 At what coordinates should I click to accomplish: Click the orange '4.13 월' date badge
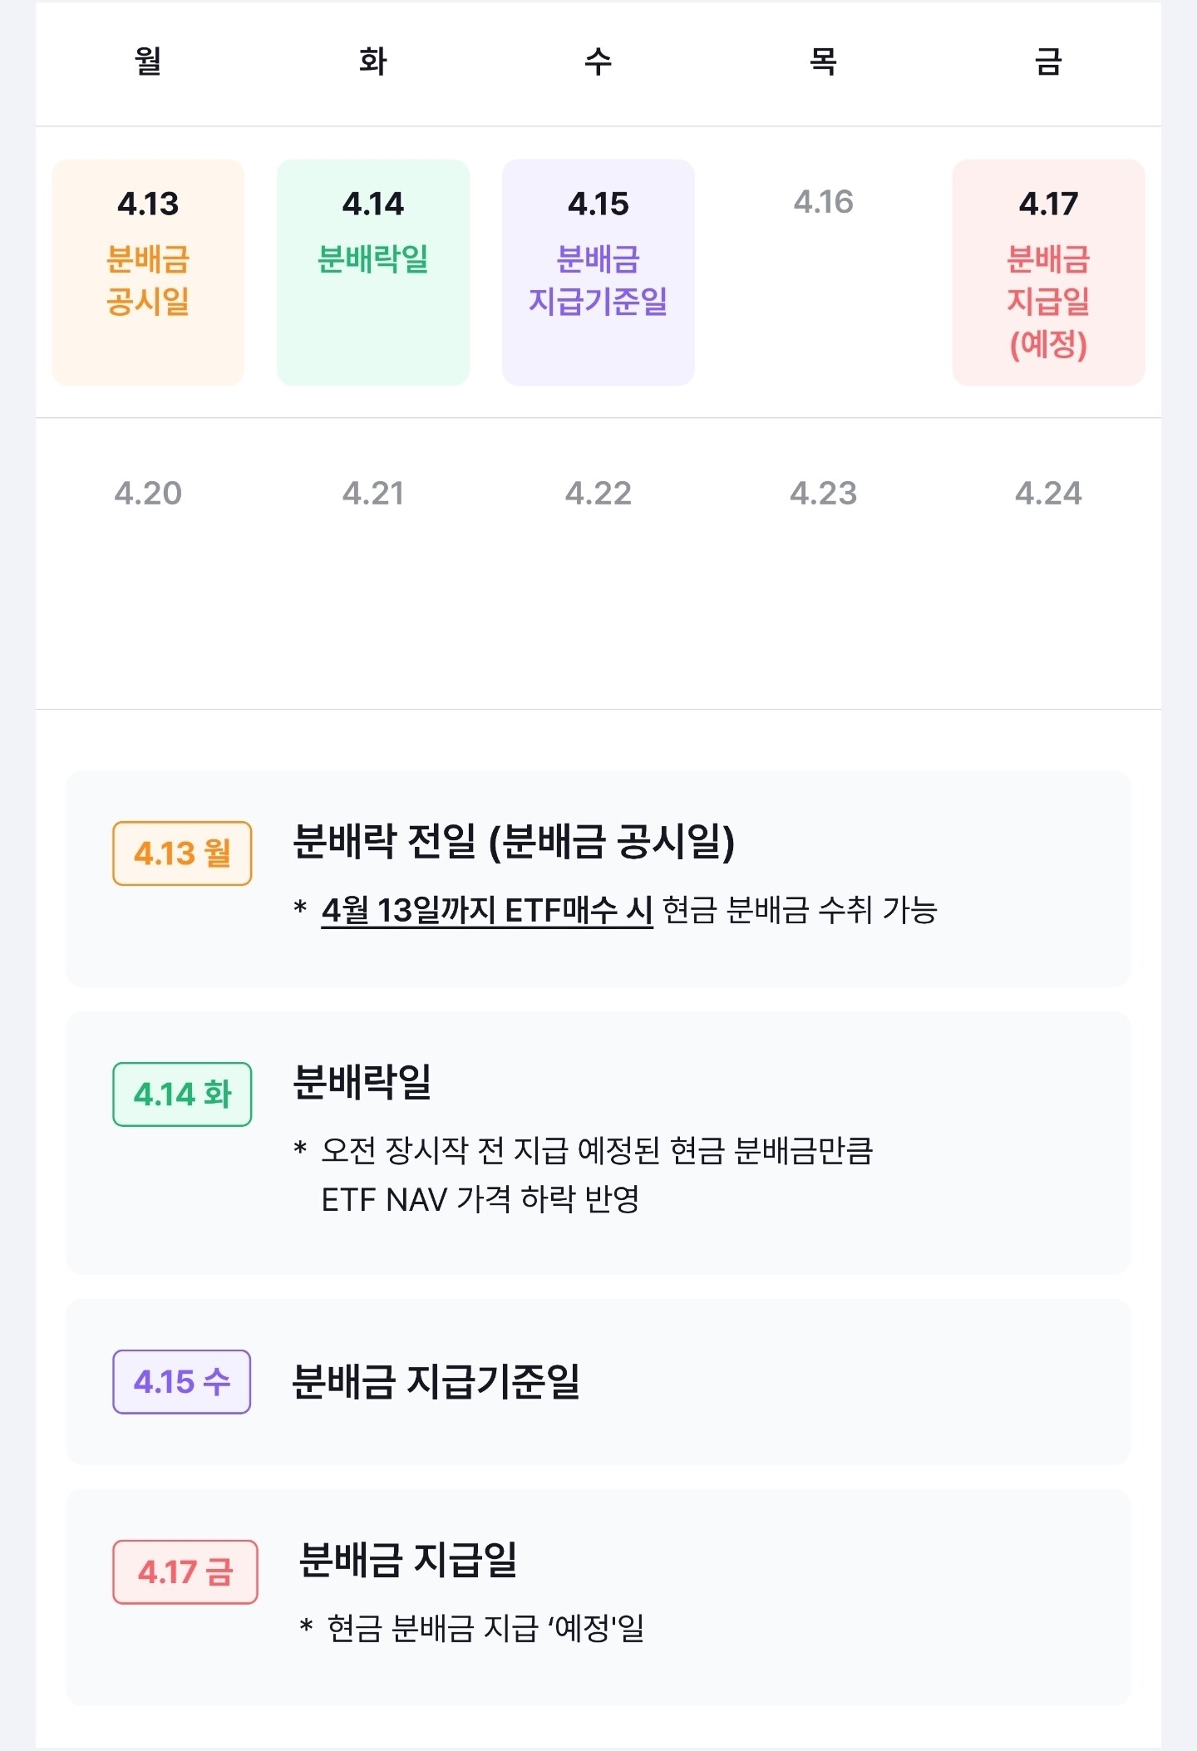182,853
